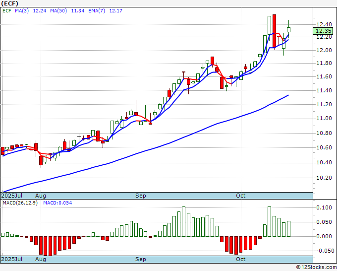Click the 11.00 price axis label
337x271 pixels.
click(x=324, y=119)
